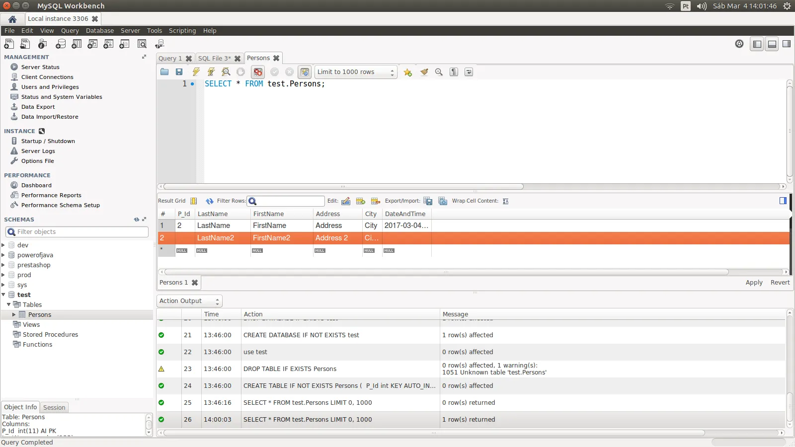This screenshot has height=447, width=795.
Task: Toggle the left sidebar panel visibility
Action: click(757, 44)
